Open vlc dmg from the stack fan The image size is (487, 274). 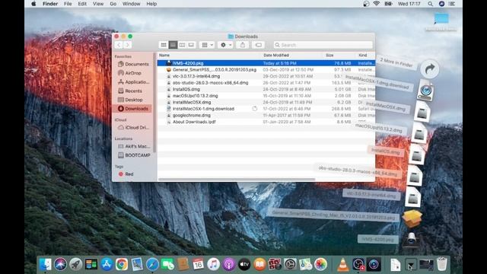[412, 197]
